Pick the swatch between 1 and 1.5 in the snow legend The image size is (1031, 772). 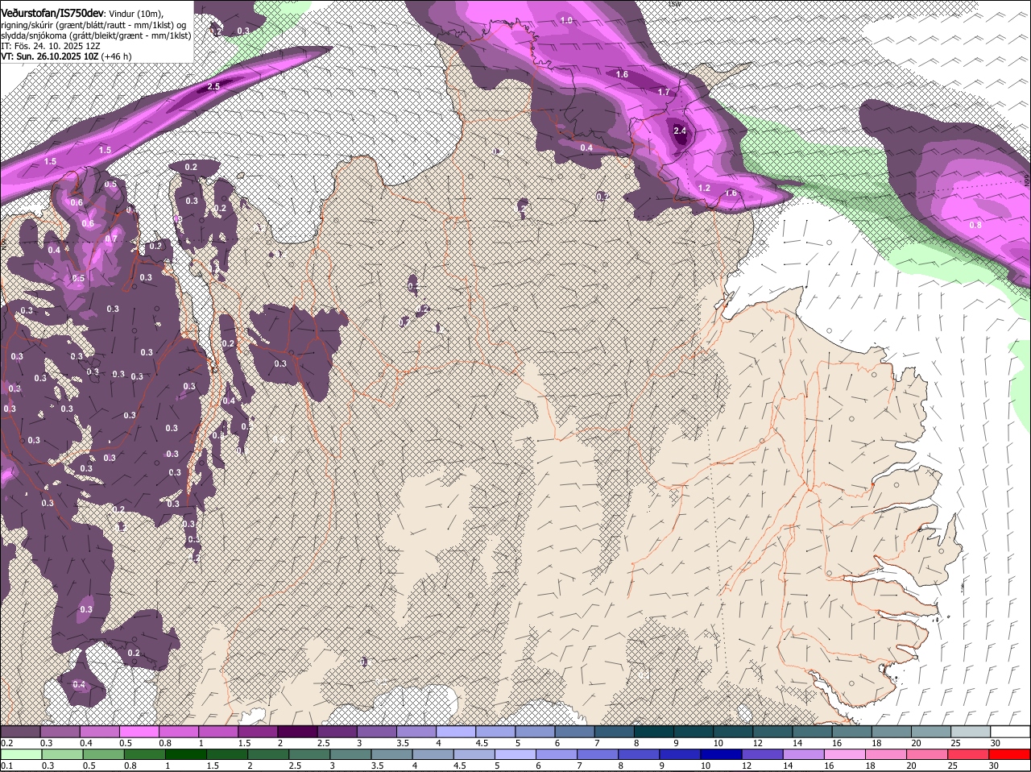220,732
